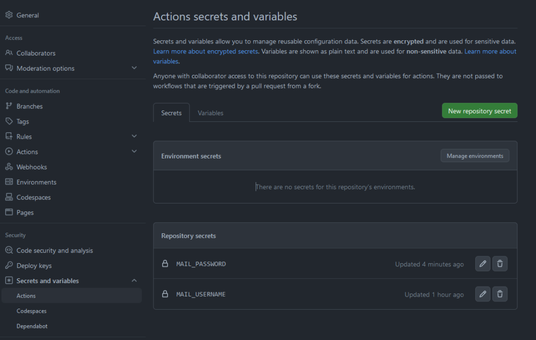Viewport: 536px width, 340px height.
Task: Open the Learn more about encrypted secrets link
Action: (205, 51)
